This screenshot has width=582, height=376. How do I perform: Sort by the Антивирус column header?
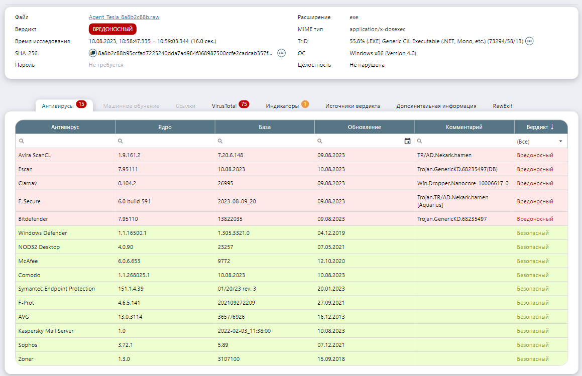coord(65,127)
